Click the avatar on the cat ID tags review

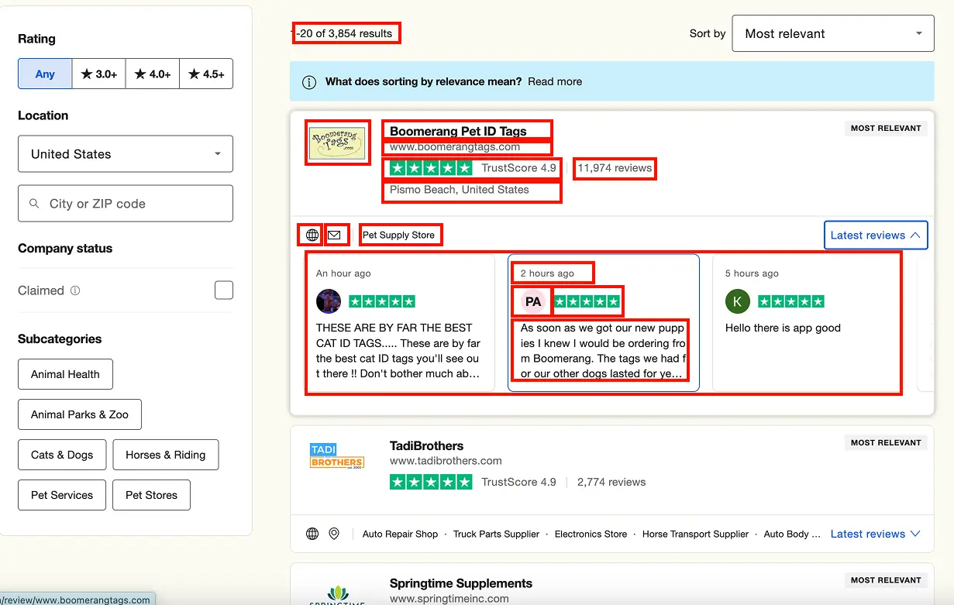pyautogui.click(x=329, y=301)
